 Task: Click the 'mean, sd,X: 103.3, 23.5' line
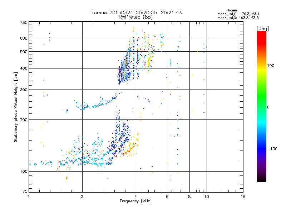pyautogui.click(x=238, y=18)
